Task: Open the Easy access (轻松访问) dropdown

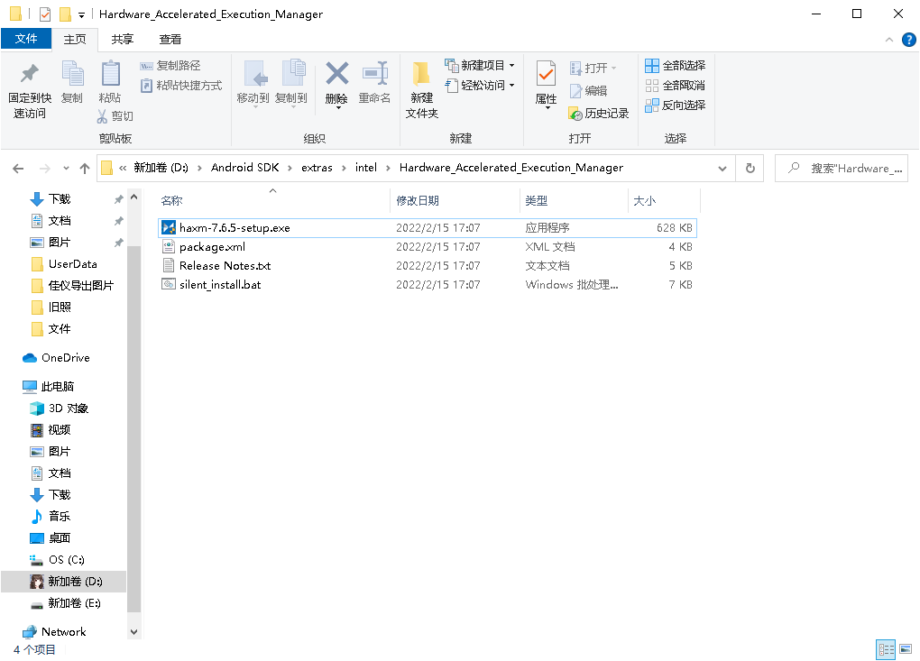Action: 480,86
